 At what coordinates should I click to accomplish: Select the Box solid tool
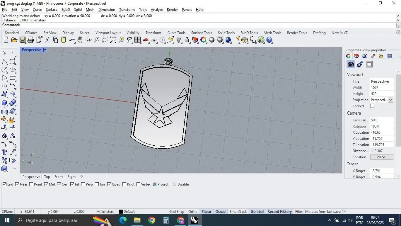tap(5, 103)
